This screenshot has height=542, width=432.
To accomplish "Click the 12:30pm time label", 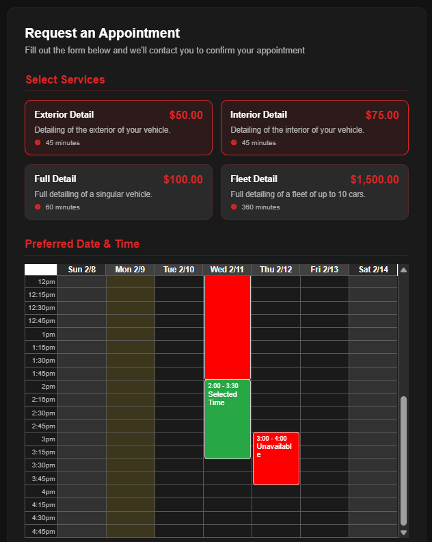I will (41, 308).
